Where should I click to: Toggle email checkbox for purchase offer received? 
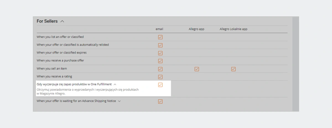[x=160, y=61]
